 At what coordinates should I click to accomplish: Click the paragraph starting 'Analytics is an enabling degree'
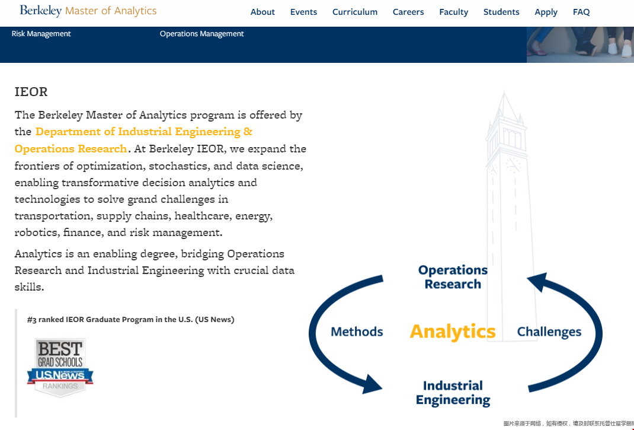click(155, 270)
